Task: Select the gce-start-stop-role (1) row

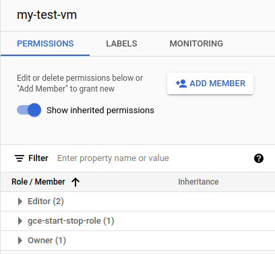Action: tap(137, 221)
